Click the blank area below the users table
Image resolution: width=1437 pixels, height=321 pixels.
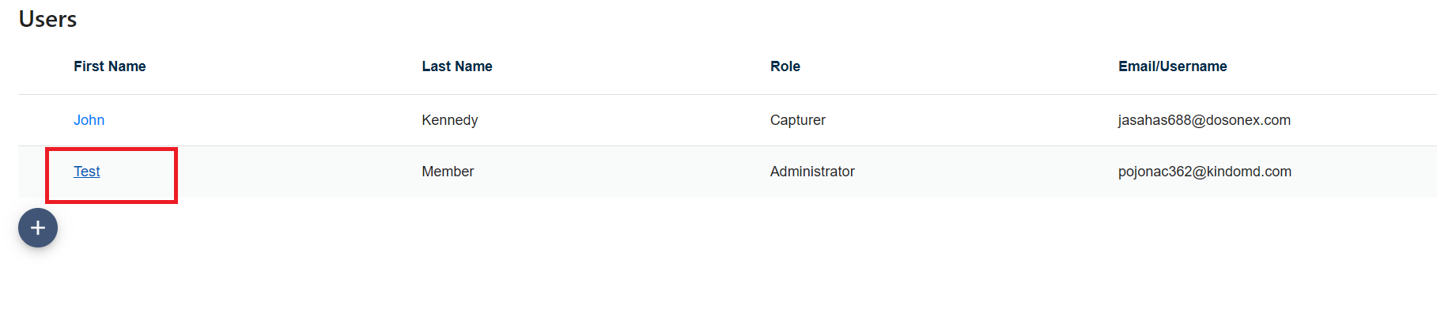coord(712,269)
